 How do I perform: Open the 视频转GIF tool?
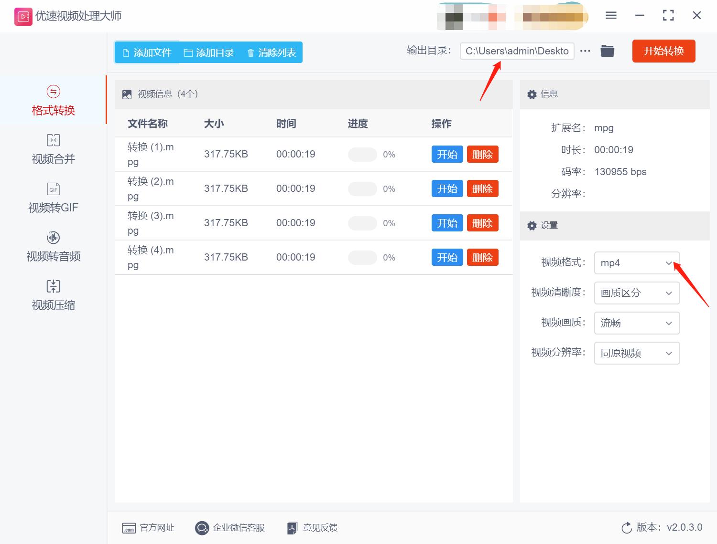click(x=53, y=198)
